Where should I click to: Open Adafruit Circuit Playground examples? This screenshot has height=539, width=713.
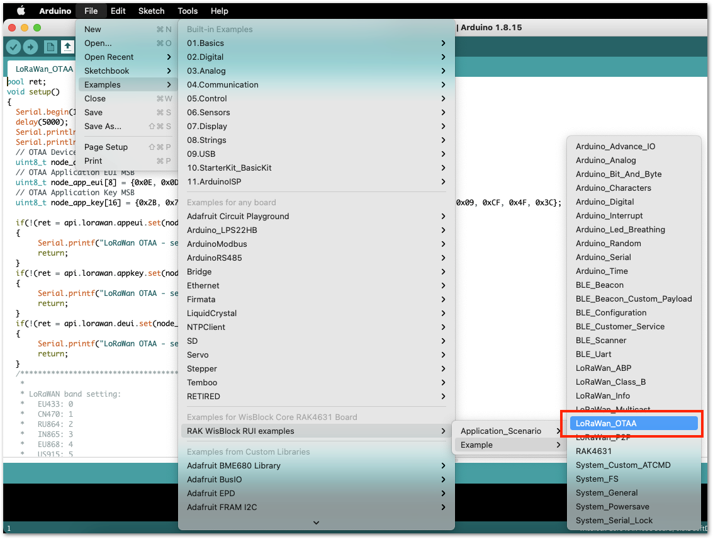click(316, 217)
